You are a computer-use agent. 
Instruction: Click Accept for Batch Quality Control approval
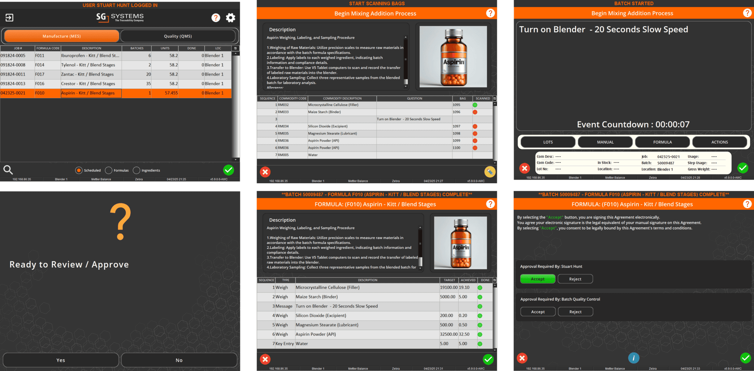point(538,312)
